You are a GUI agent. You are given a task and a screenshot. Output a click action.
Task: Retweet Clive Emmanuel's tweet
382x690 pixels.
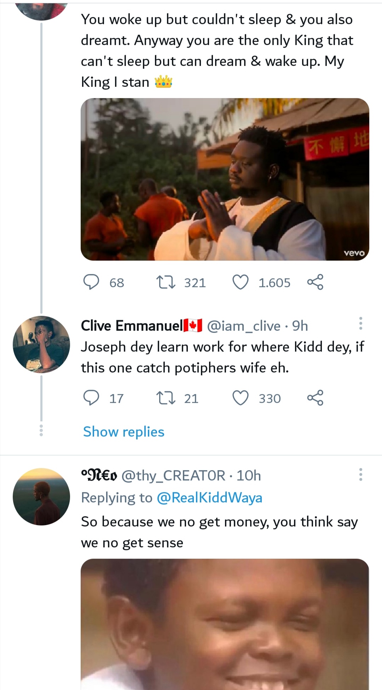166,398
